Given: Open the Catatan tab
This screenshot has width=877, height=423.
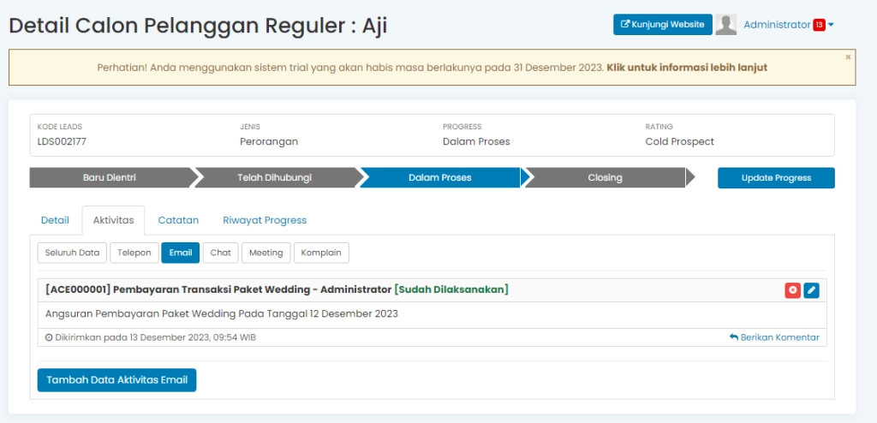Looking at the screenshot, I should (178, 220).
